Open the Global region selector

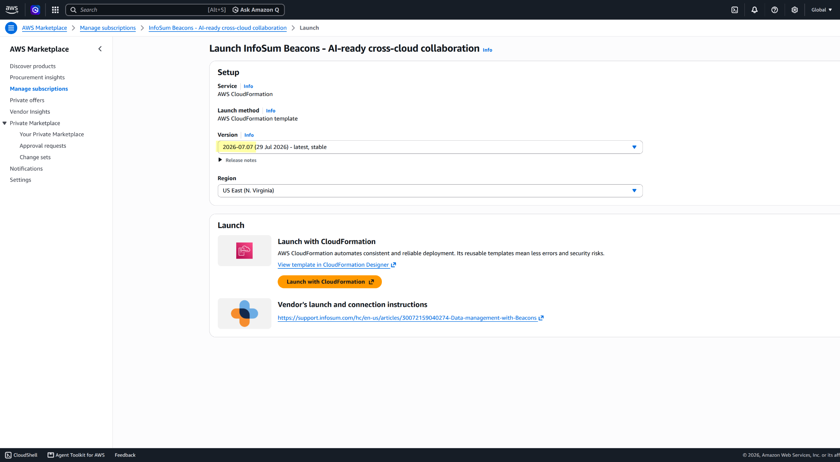(x=822, y=10)
